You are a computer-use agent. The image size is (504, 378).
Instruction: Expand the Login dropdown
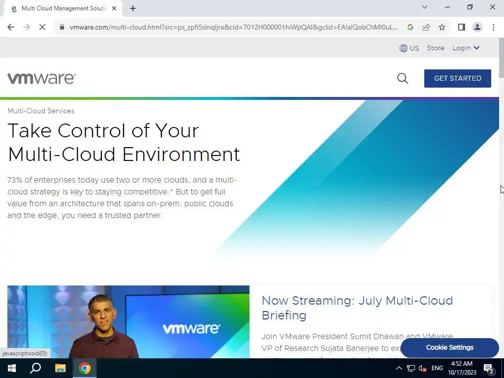click(466, 48)
